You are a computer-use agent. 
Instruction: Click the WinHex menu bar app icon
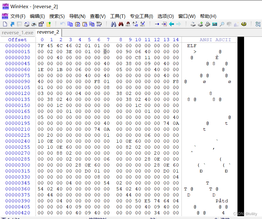tap(5, 16)
